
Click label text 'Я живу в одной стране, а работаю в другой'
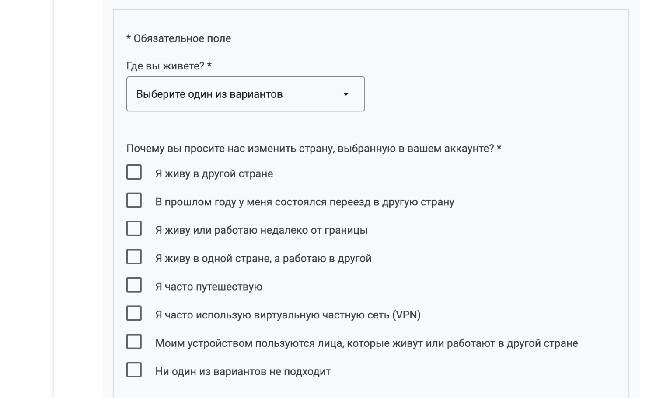[263, 259]
